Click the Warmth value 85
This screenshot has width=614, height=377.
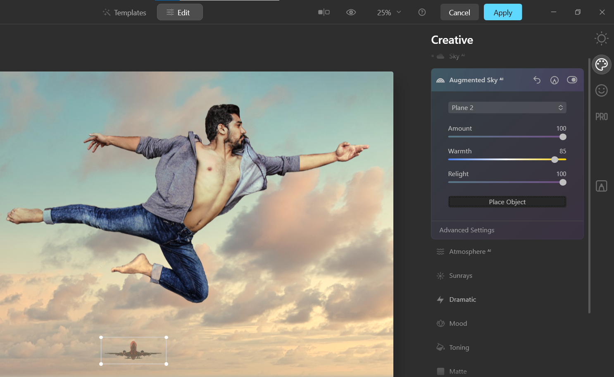tap(563, 151)
